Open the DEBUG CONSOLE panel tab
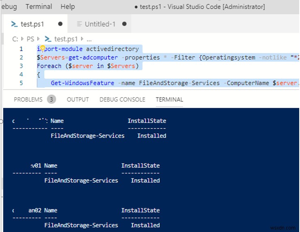Image resolution: width=300 pixels, height=232 pixels. [x=123, y=99]
